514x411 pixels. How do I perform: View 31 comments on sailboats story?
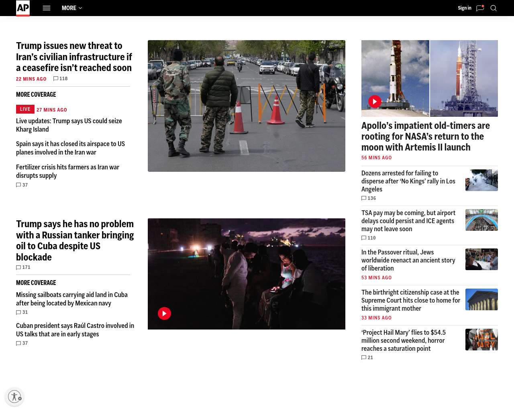pos(22,312)
